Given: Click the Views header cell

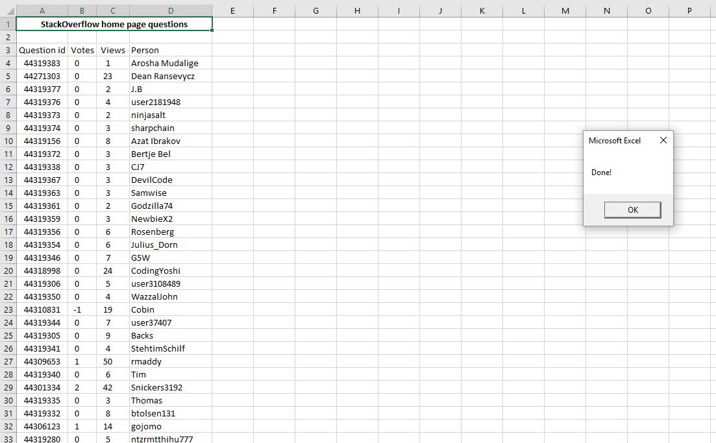Looking at the screenshot, I should coord(113,50).
